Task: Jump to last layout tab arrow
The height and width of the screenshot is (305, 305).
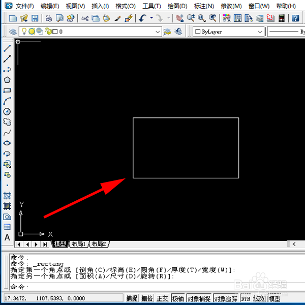Action: coord(45,245)
